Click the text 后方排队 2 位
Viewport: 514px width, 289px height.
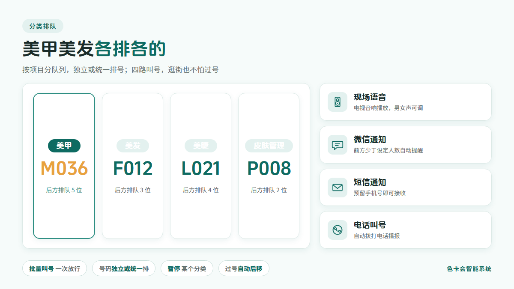pos(269,190)
